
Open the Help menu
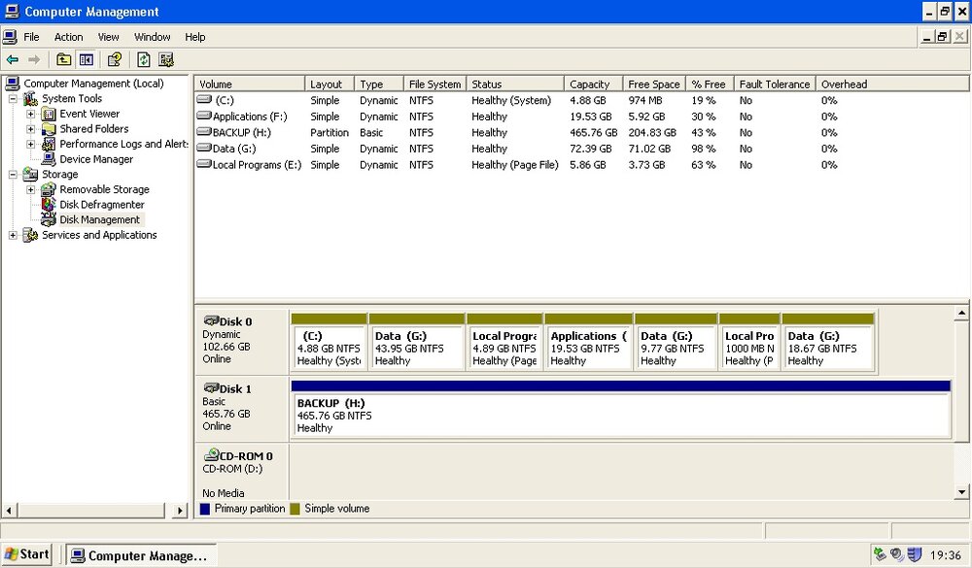pos(194,37)
